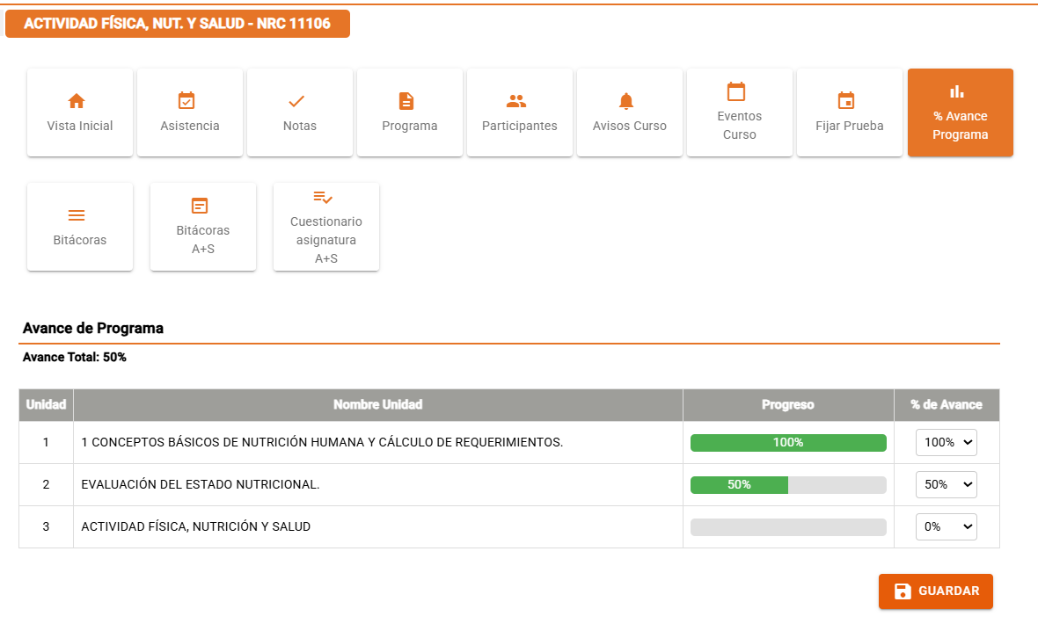Open Asistencia using its calendar-check icon
1038x631 pixels.
189,99
